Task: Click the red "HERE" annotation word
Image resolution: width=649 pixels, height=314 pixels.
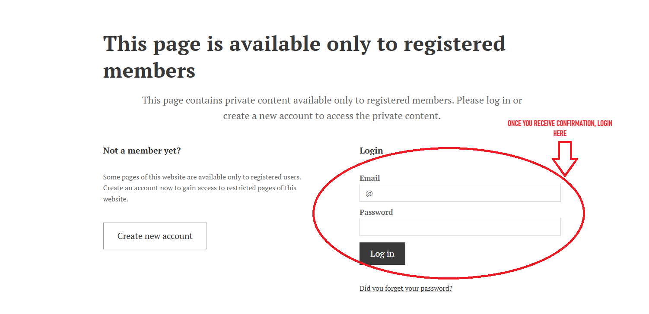Action: click(560, 133)
